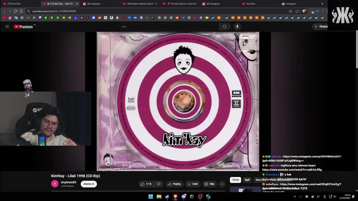Open the Instagram bookmark in bookmarks bar
The width and height of the screenshot is (358, 201).
click(x=10, y=18)
